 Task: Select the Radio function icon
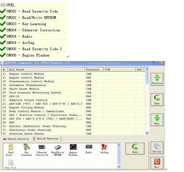(89, 149)
